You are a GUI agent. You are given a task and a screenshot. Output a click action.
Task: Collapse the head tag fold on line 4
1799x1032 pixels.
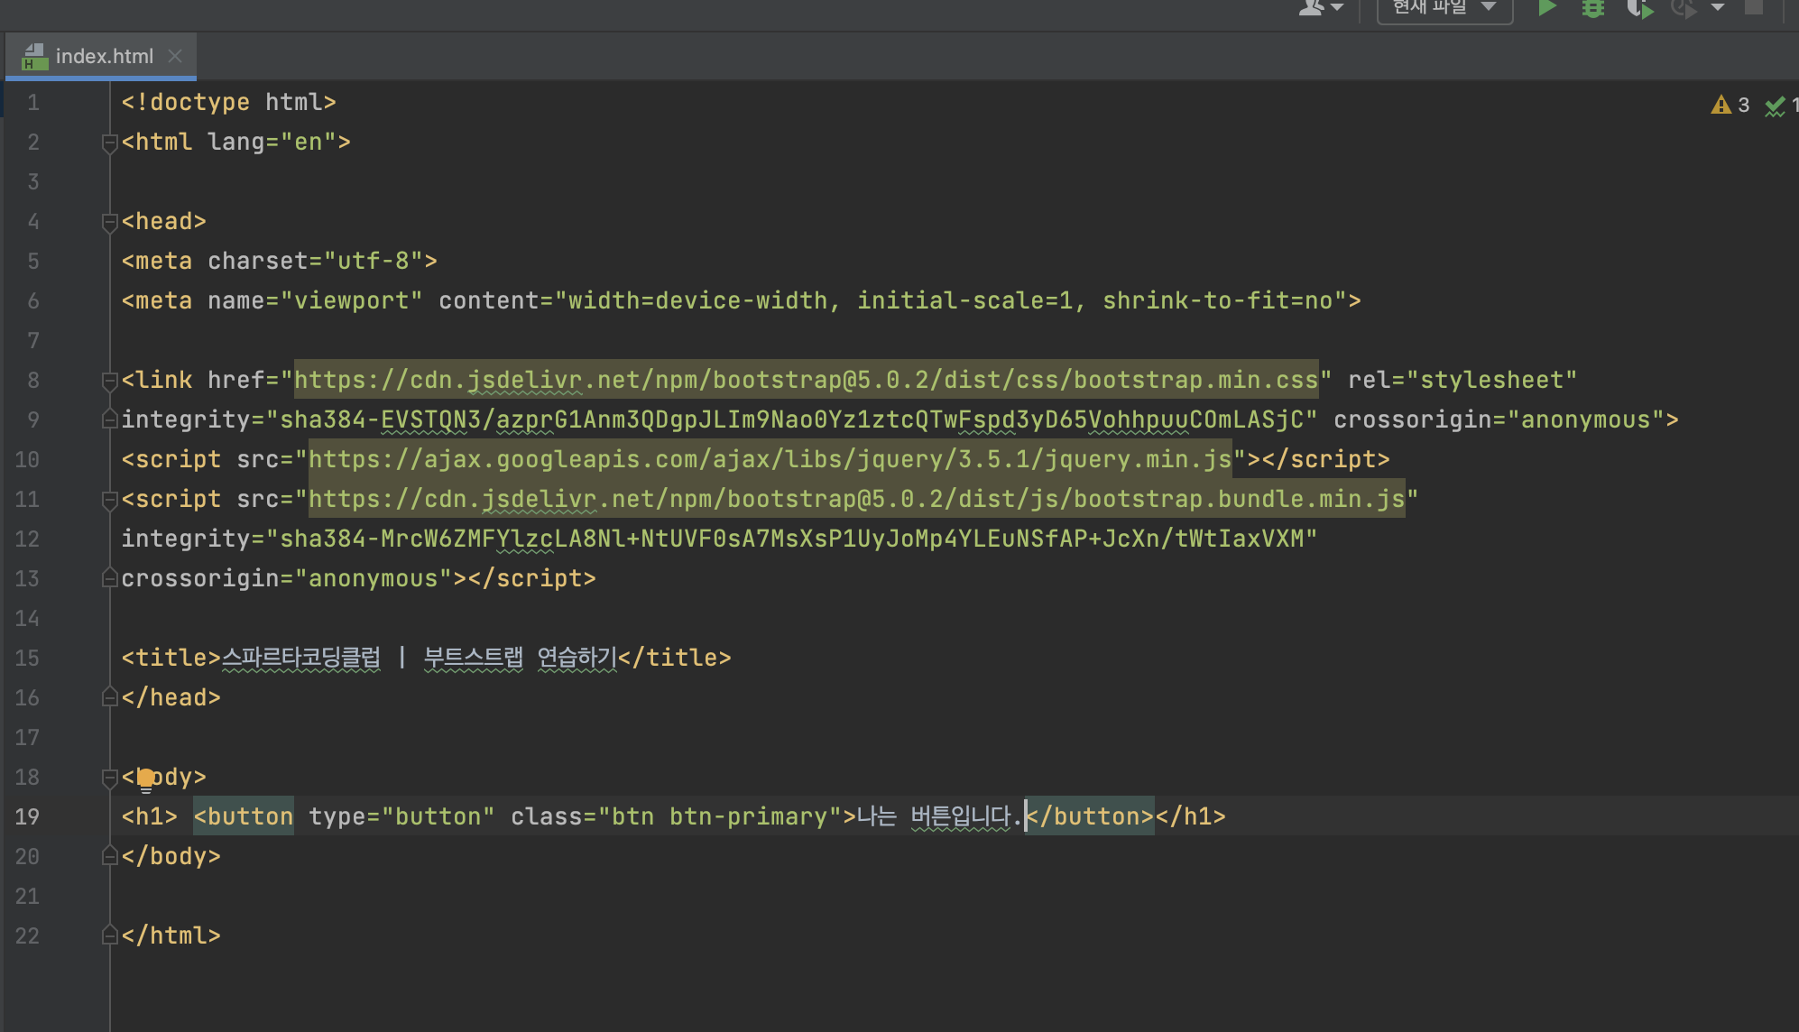pyautogui.click(x=109, y=222)
